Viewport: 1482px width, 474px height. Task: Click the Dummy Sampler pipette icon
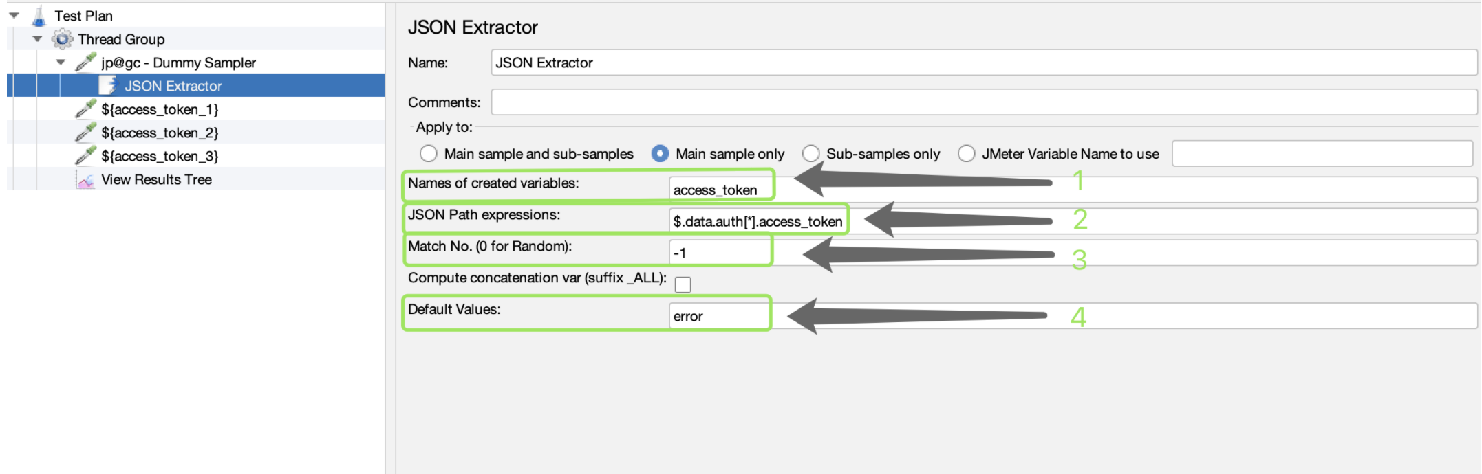click(86, 63)
